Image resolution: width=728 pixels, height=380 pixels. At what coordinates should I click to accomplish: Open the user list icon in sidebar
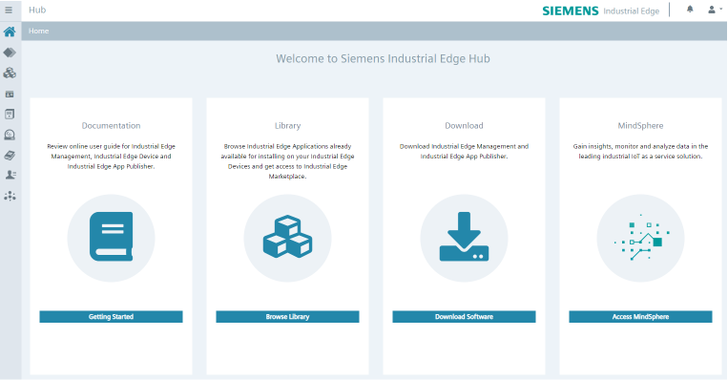pos(10,175)
